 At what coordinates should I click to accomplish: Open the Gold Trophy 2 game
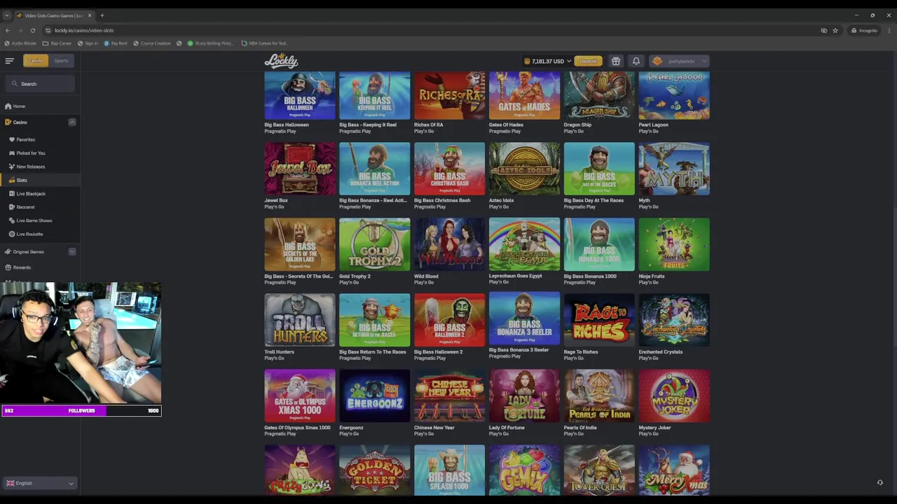(374, 244)
